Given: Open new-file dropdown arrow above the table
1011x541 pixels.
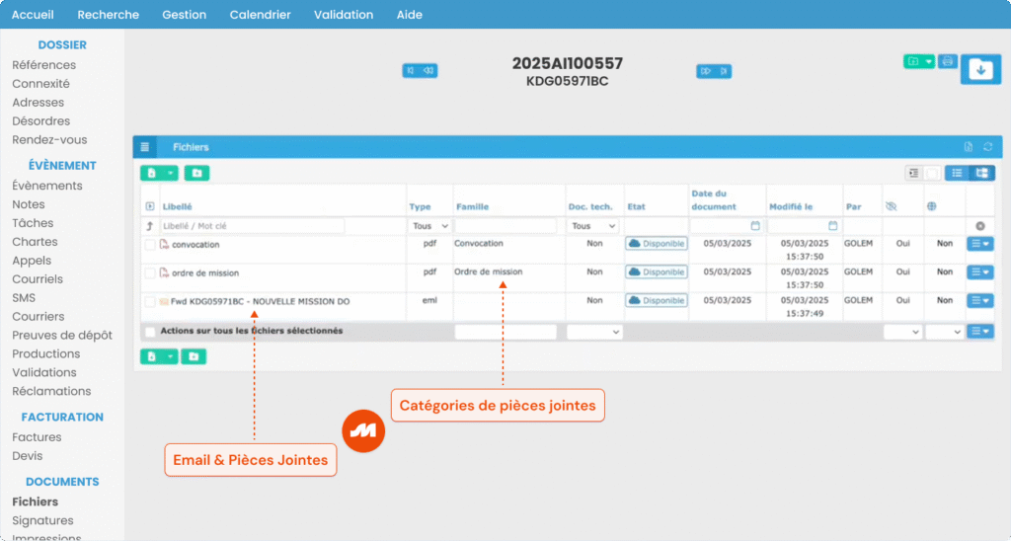Looking at the screenshot, I should [170, 173].
